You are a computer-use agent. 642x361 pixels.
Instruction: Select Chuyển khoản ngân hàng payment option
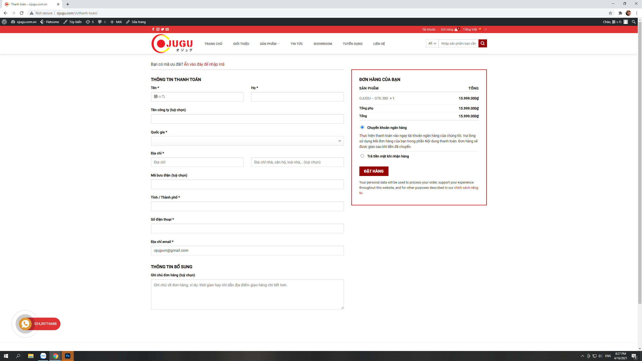(x=362, y=127)
